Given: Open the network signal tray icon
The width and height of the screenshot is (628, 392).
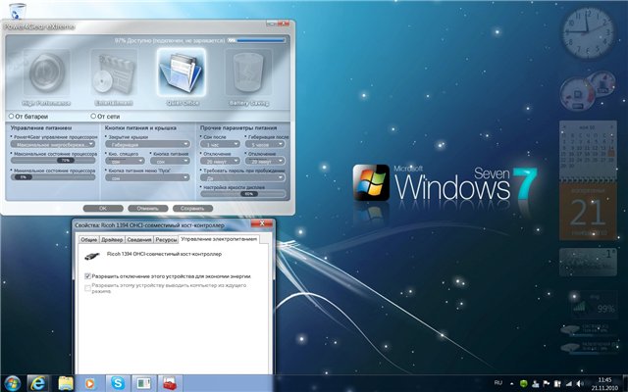Looking at the screenshot, I should 568,383.
